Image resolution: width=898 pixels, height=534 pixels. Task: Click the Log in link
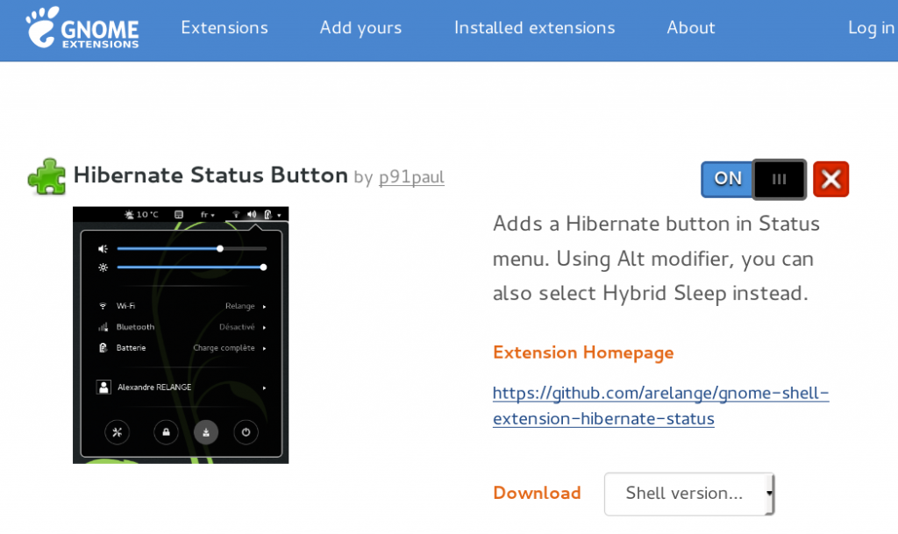871,27
